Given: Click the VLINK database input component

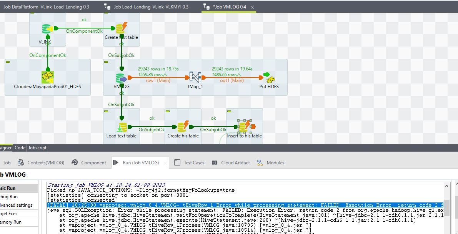Looking at the screenshot, I should 46,28.
